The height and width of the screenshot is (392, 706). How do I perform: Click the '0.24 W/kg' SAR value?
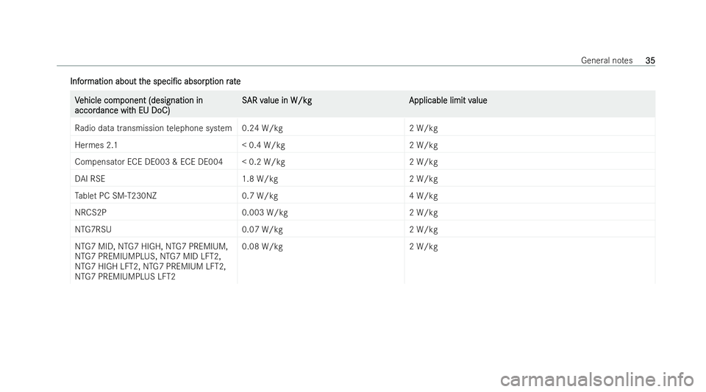coord(262,128)
